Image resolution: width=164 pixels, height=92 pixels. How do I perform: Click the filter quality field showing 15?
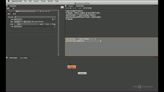click(x=27, y=22)
